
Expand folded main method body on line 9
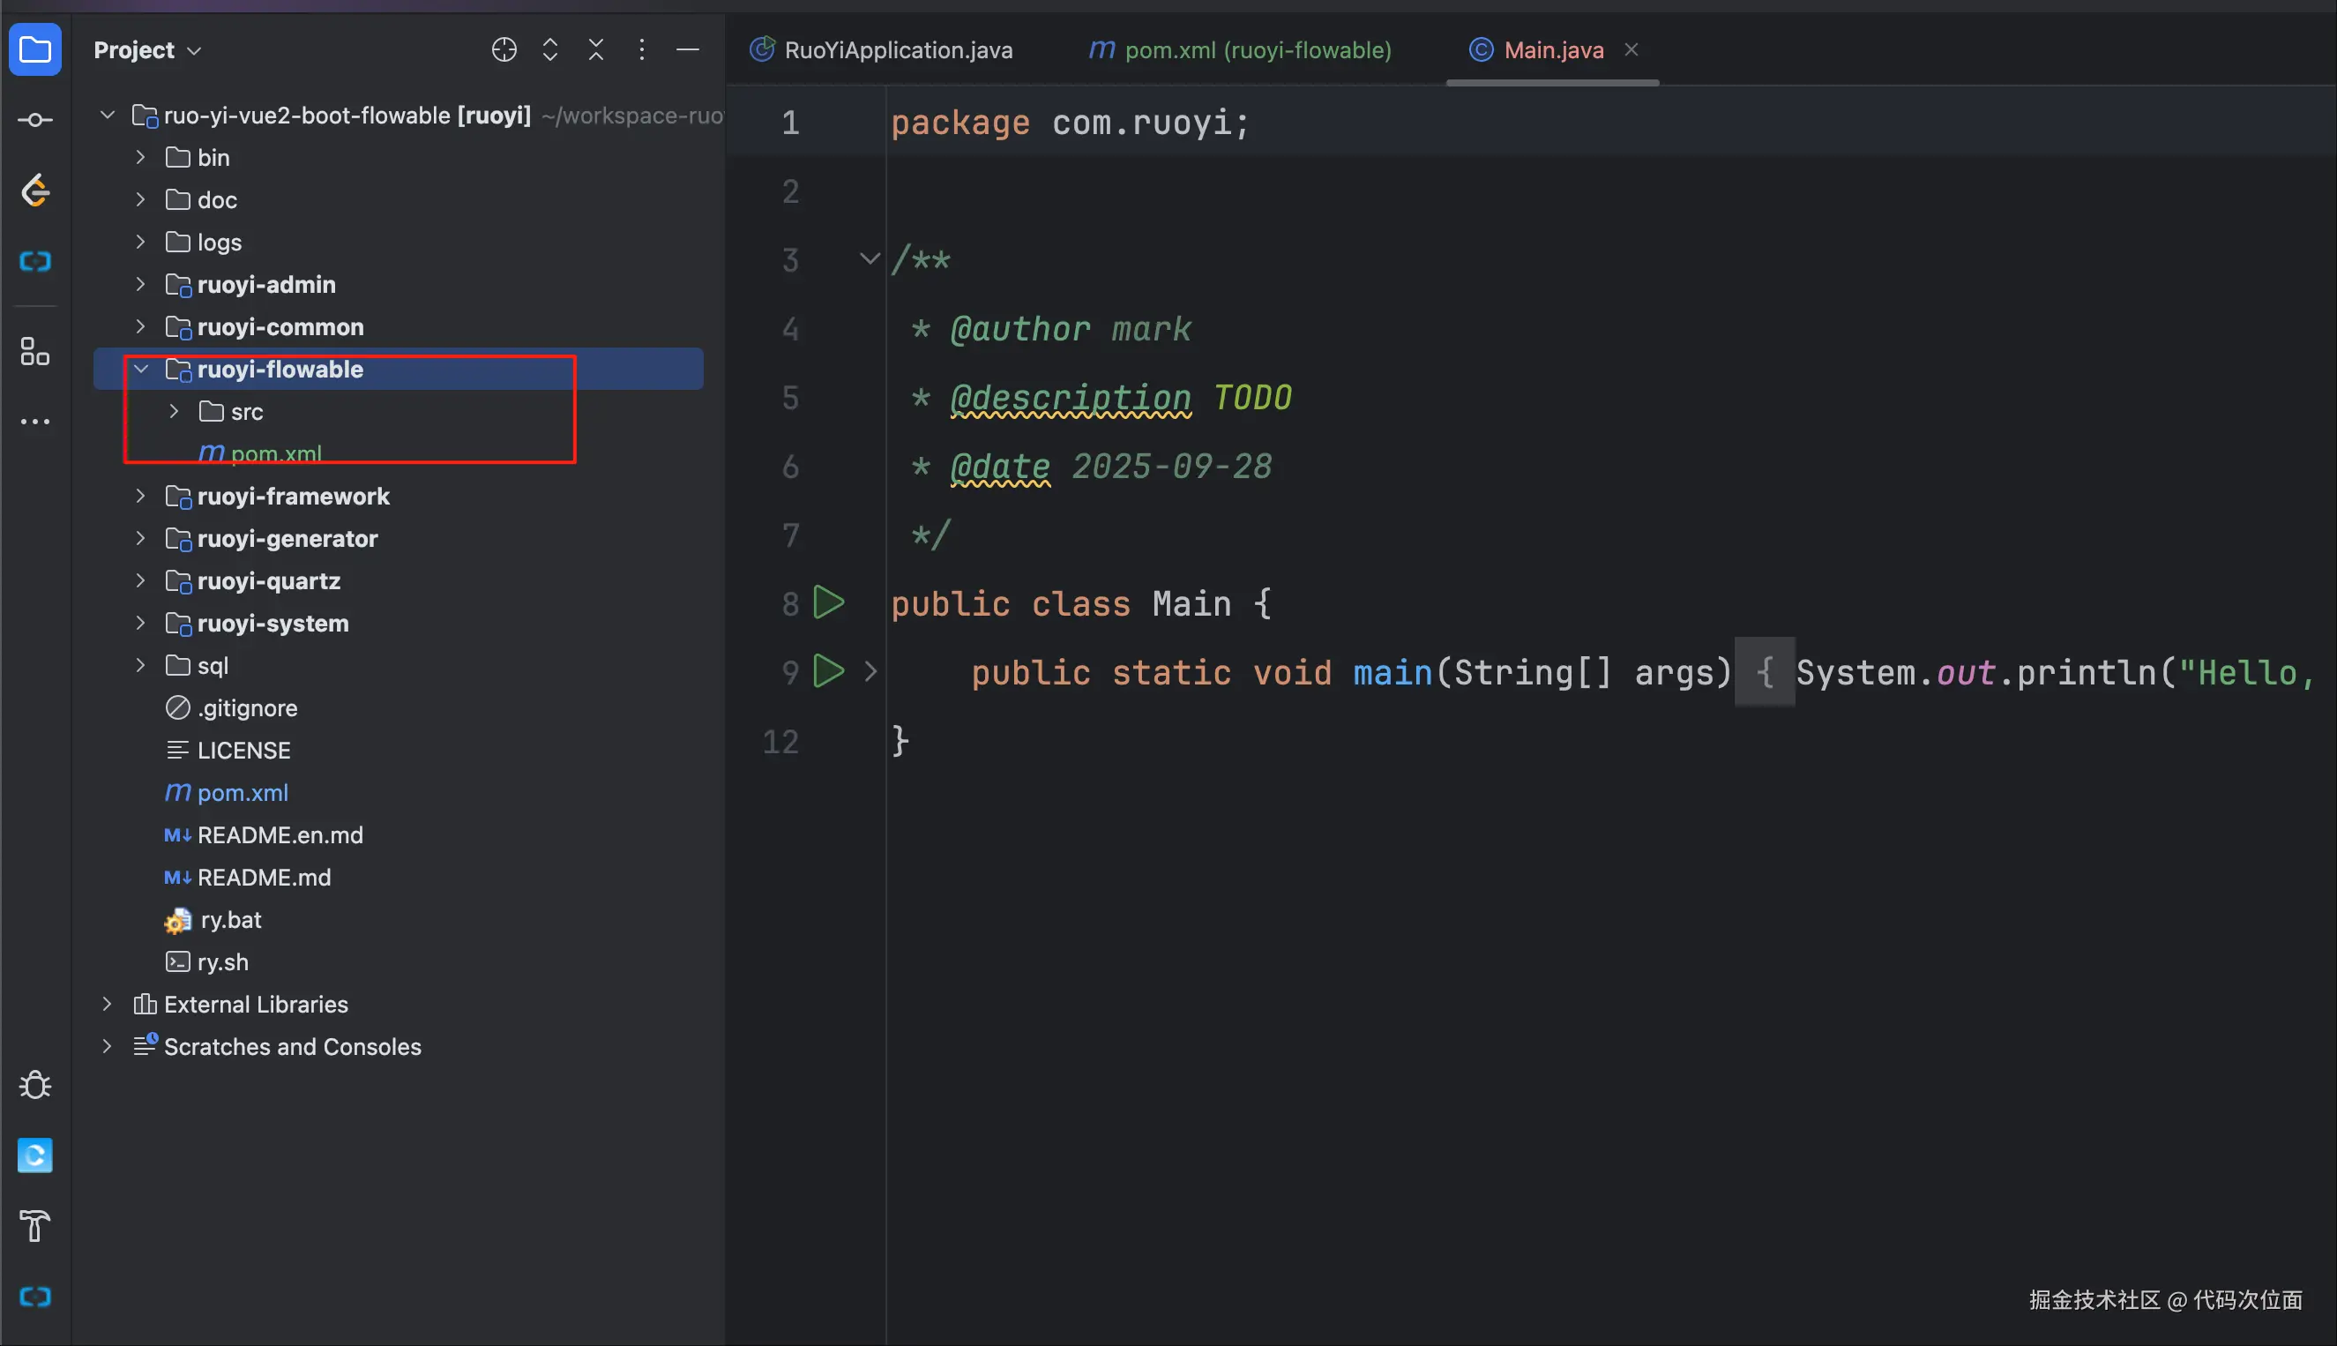pos(870,672)
